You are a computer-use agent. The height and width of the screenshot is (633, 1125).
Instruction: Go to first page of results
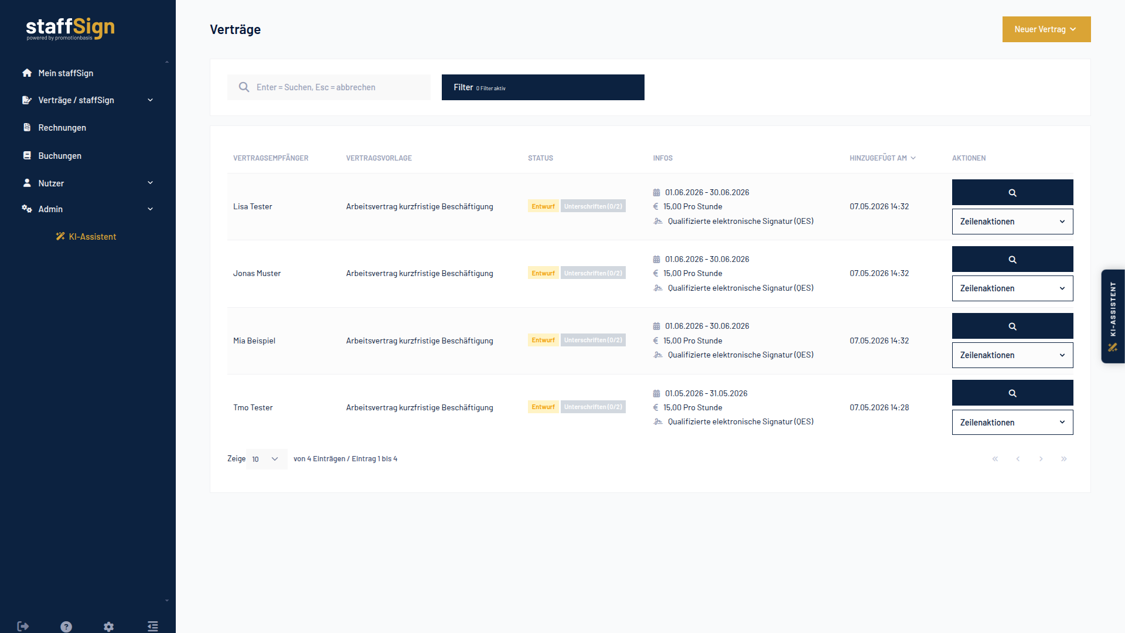click(x=995, y=459)
